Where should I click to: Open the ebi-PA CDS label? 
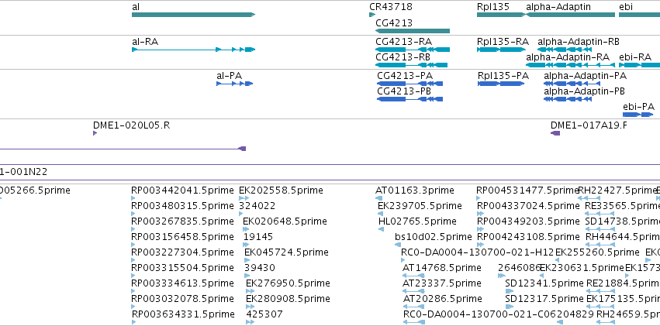(638, 107)
